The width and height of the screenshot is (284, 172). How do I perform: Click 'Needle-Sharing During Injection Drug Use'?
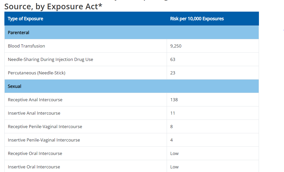50,59
